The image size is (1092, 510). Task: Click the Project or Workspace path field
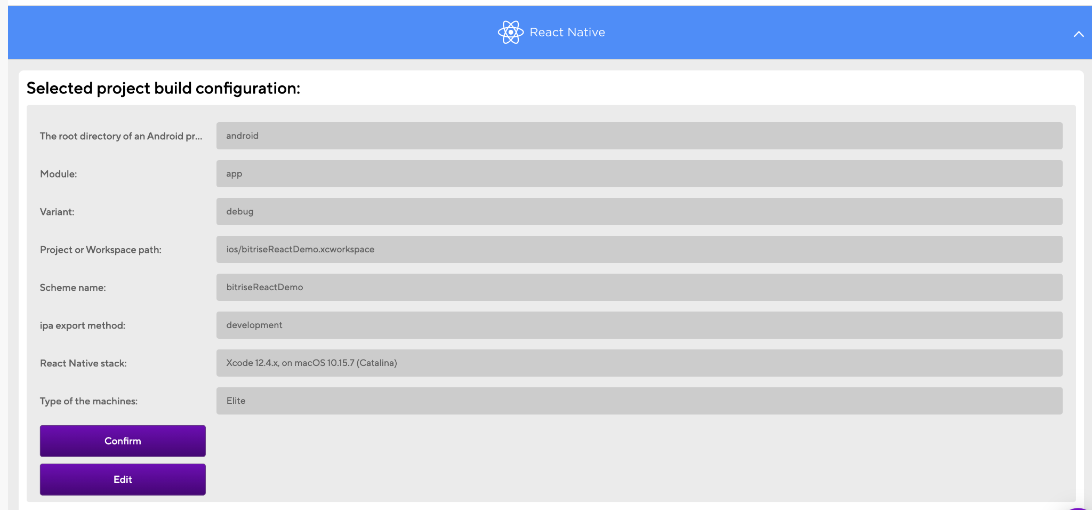click(639, 249)
